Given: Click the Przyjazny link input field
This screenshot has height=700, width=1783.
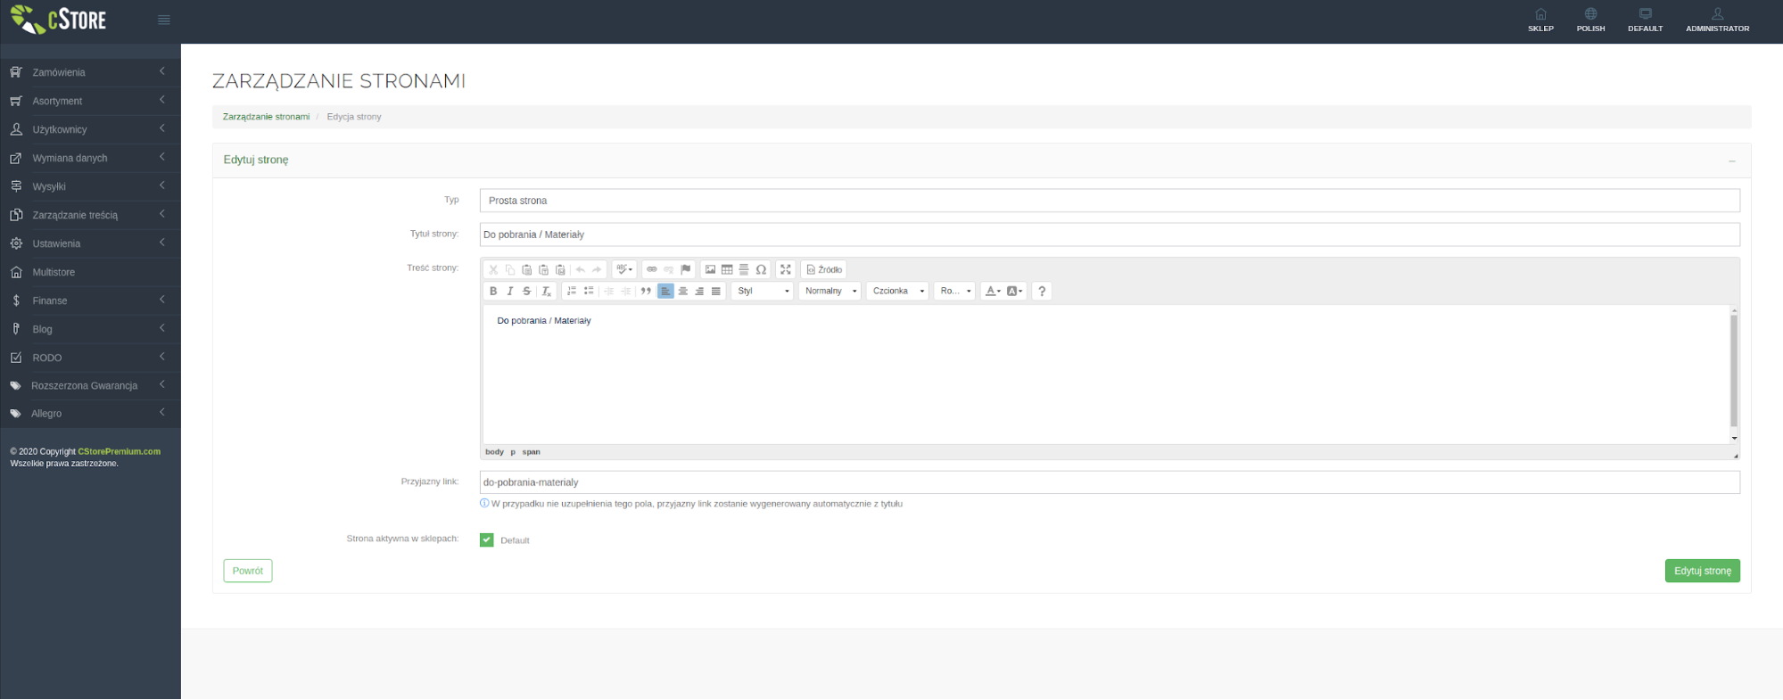Looking at the screenshot, I should pos(1110,482).
